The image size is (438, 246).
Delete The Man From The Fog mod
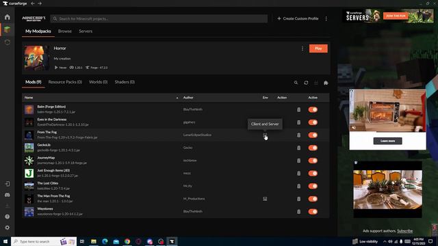pyautogui.click(x=298, y=199)
